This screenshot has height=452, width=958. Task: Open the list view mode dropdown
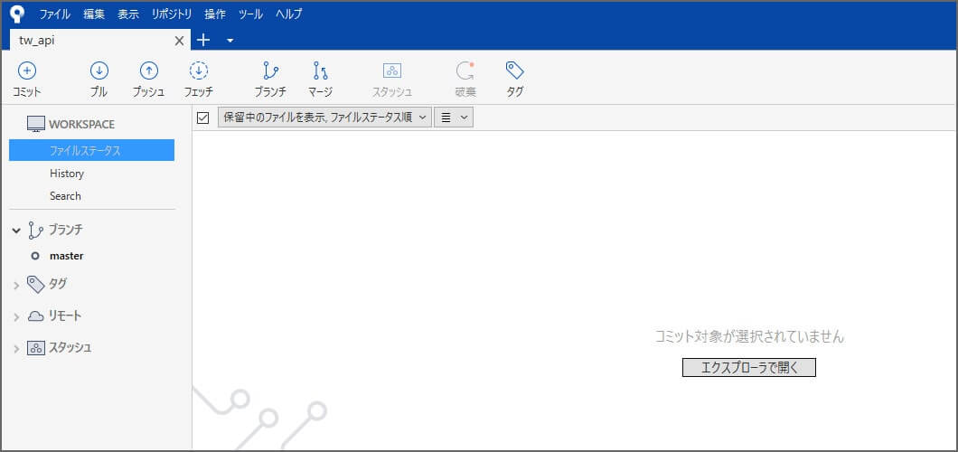point(454,118)
